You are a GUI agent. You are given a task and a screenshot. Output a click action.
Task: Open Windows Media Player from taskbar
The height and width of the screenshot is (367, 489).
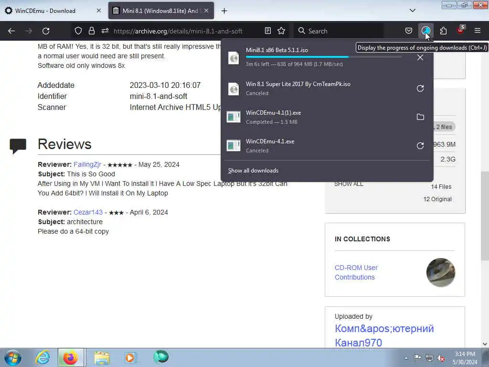tap(130, 358)
